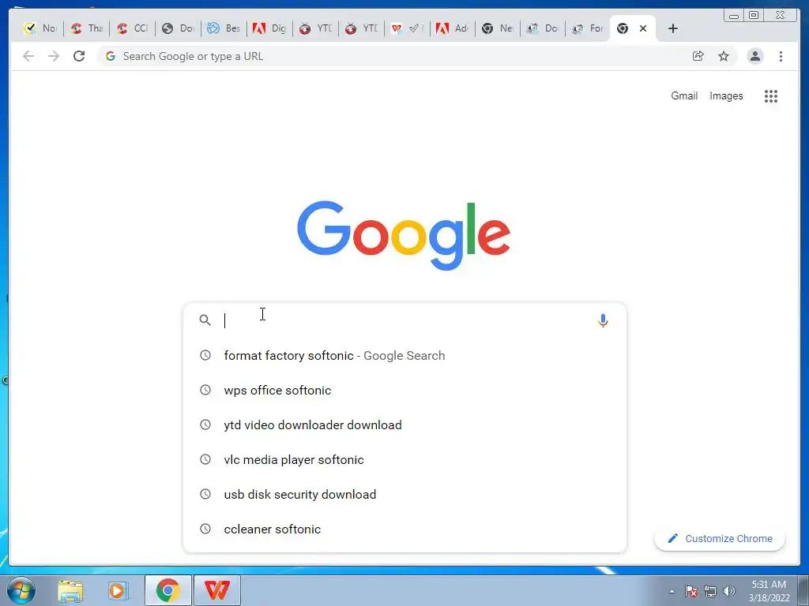Open WPS Office from taskbar
The height and width of the screenshot is (606, 809).
(216, 590)
